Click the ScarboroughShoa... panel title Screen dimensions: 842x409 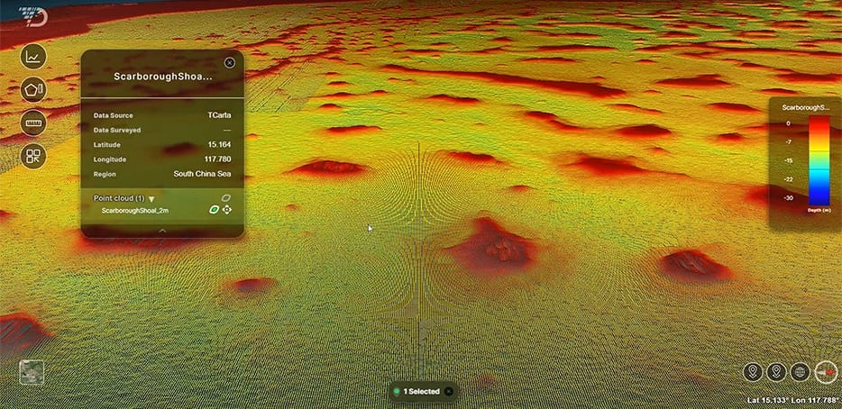162,77
